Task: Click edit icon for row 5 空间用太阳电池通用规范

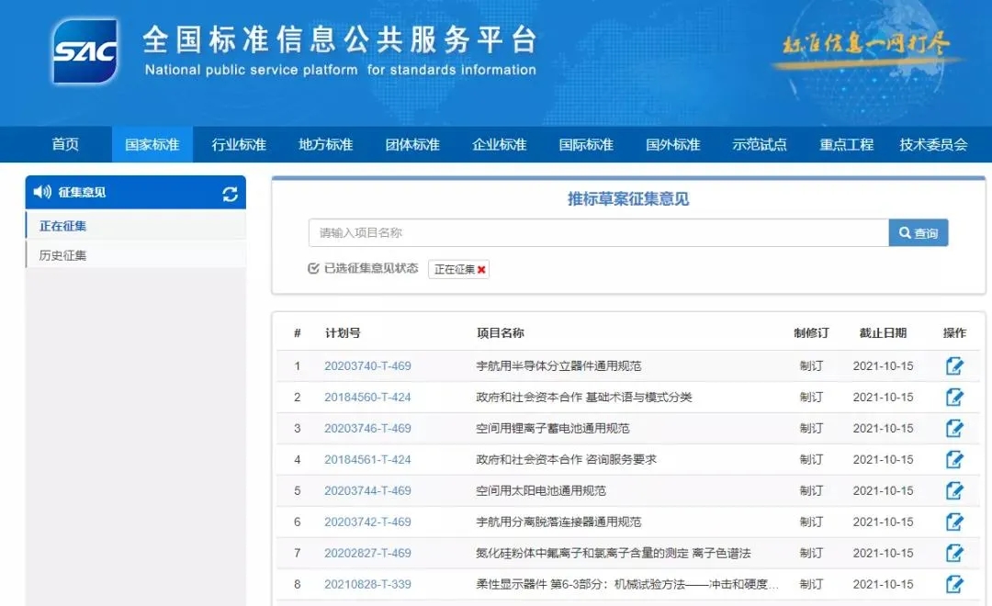Action: 954,491
